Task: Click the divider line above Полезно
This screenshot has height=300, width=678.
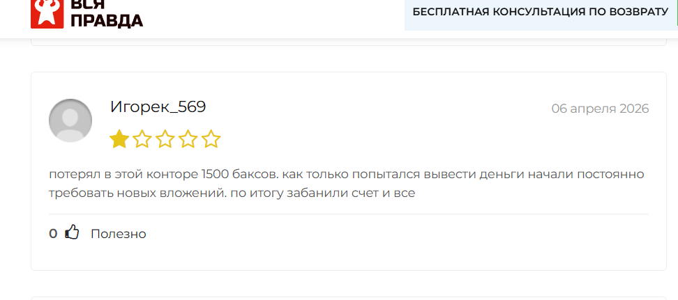Action: tap(349, 214)
